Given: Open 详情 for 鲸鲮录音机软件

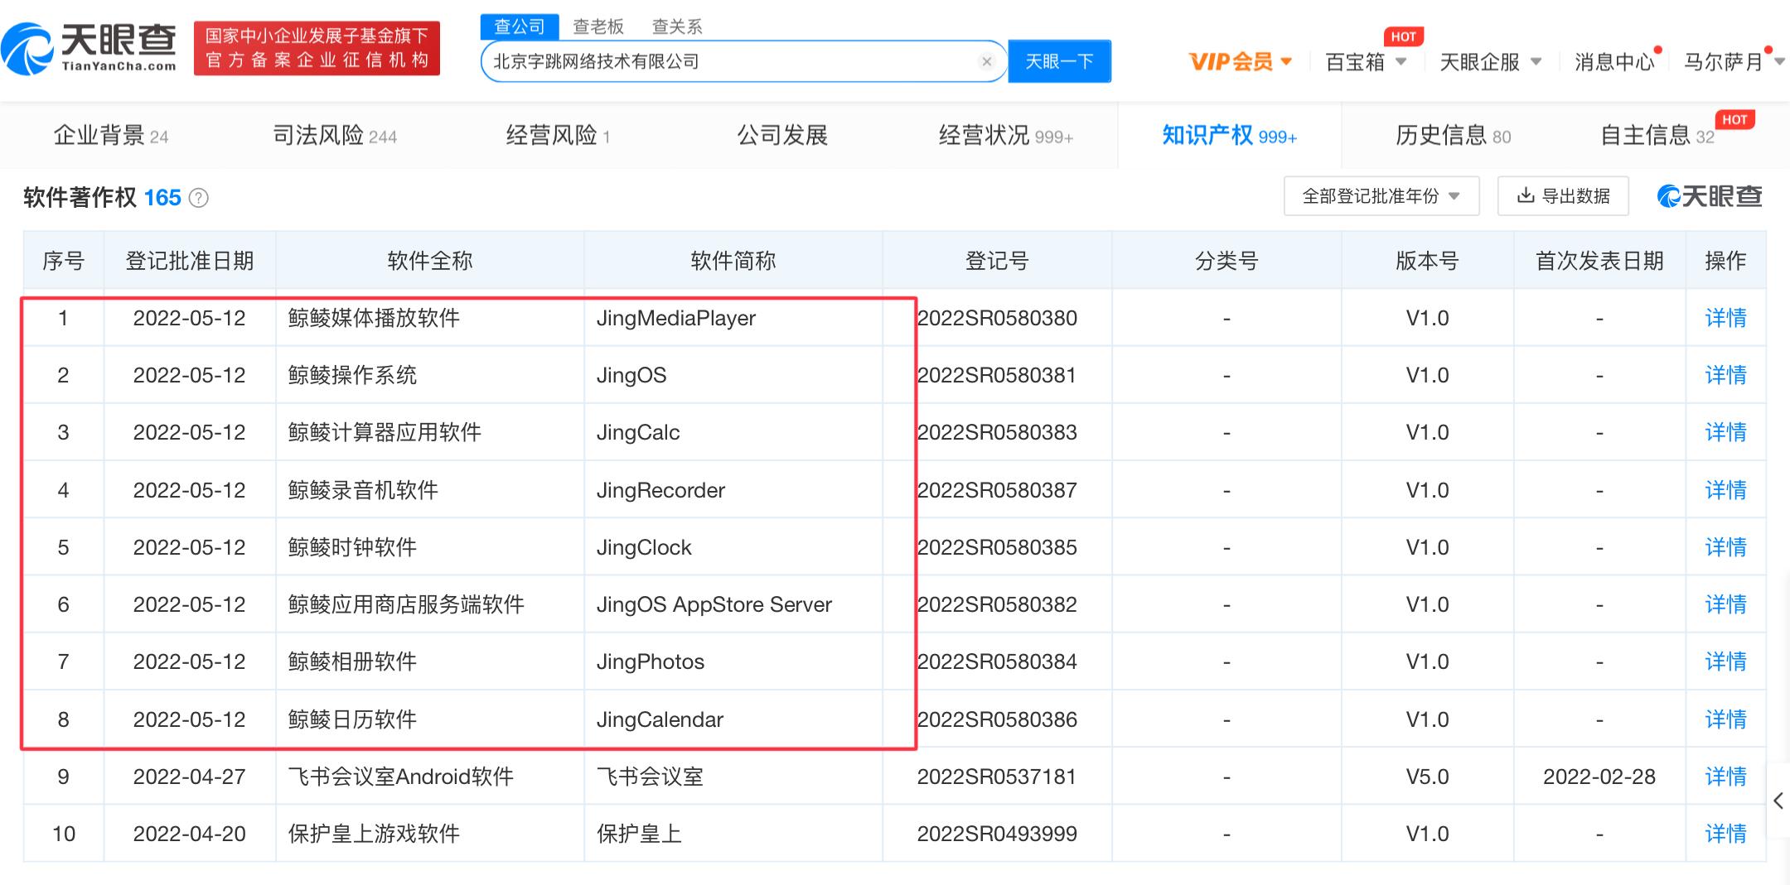Looking at the screenshot, I should (x=1725, y=490).
